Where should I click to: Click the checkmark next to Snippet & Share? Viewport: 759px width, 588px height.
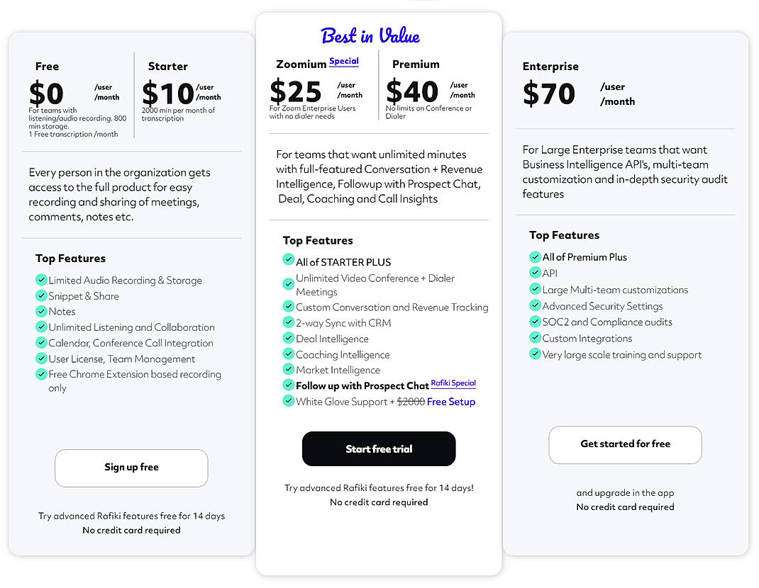(x=41, y=295)
